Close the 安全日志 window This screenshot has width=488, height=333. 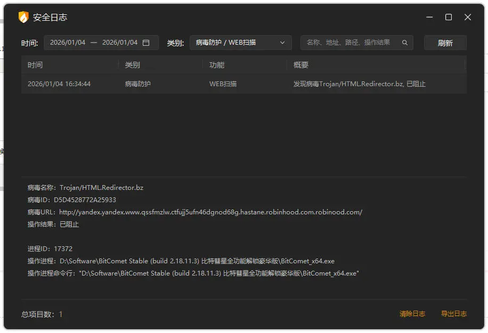tap(468, 17)
